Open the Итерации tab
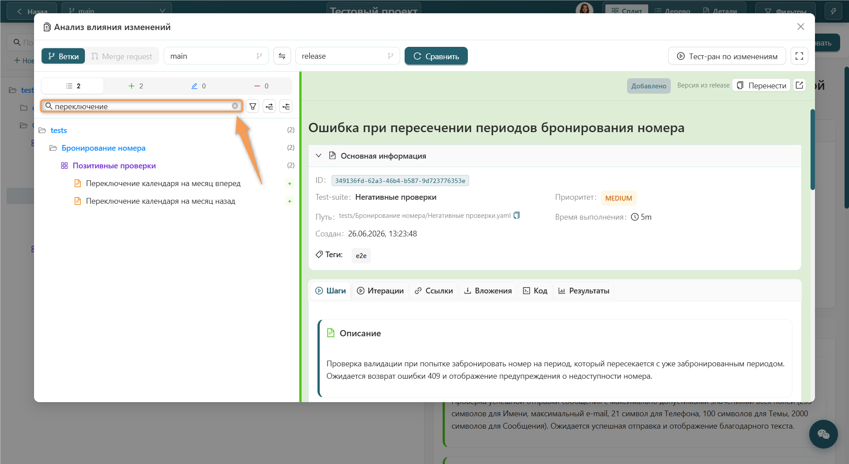Screen dimensions: 849x464 (x=380, y=291)
